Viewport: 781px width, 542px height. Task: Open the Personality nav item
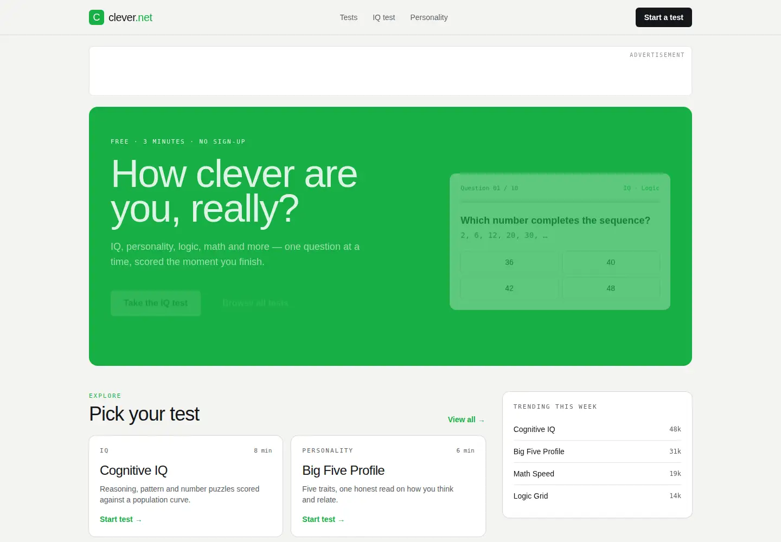429,17
